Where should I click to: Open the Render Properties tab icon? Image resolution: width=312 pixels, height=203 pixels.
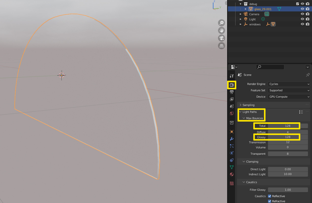tap(231, 85)
